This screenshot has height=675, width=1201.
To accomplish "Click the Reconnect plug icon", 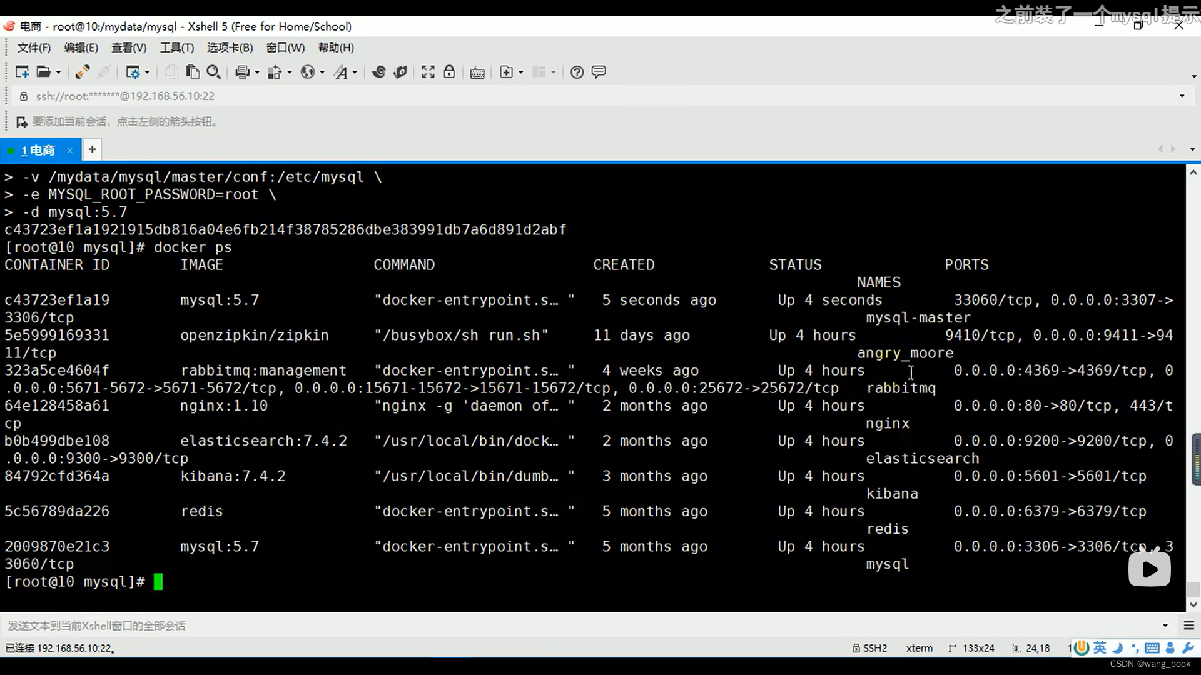I will [82, 72].
